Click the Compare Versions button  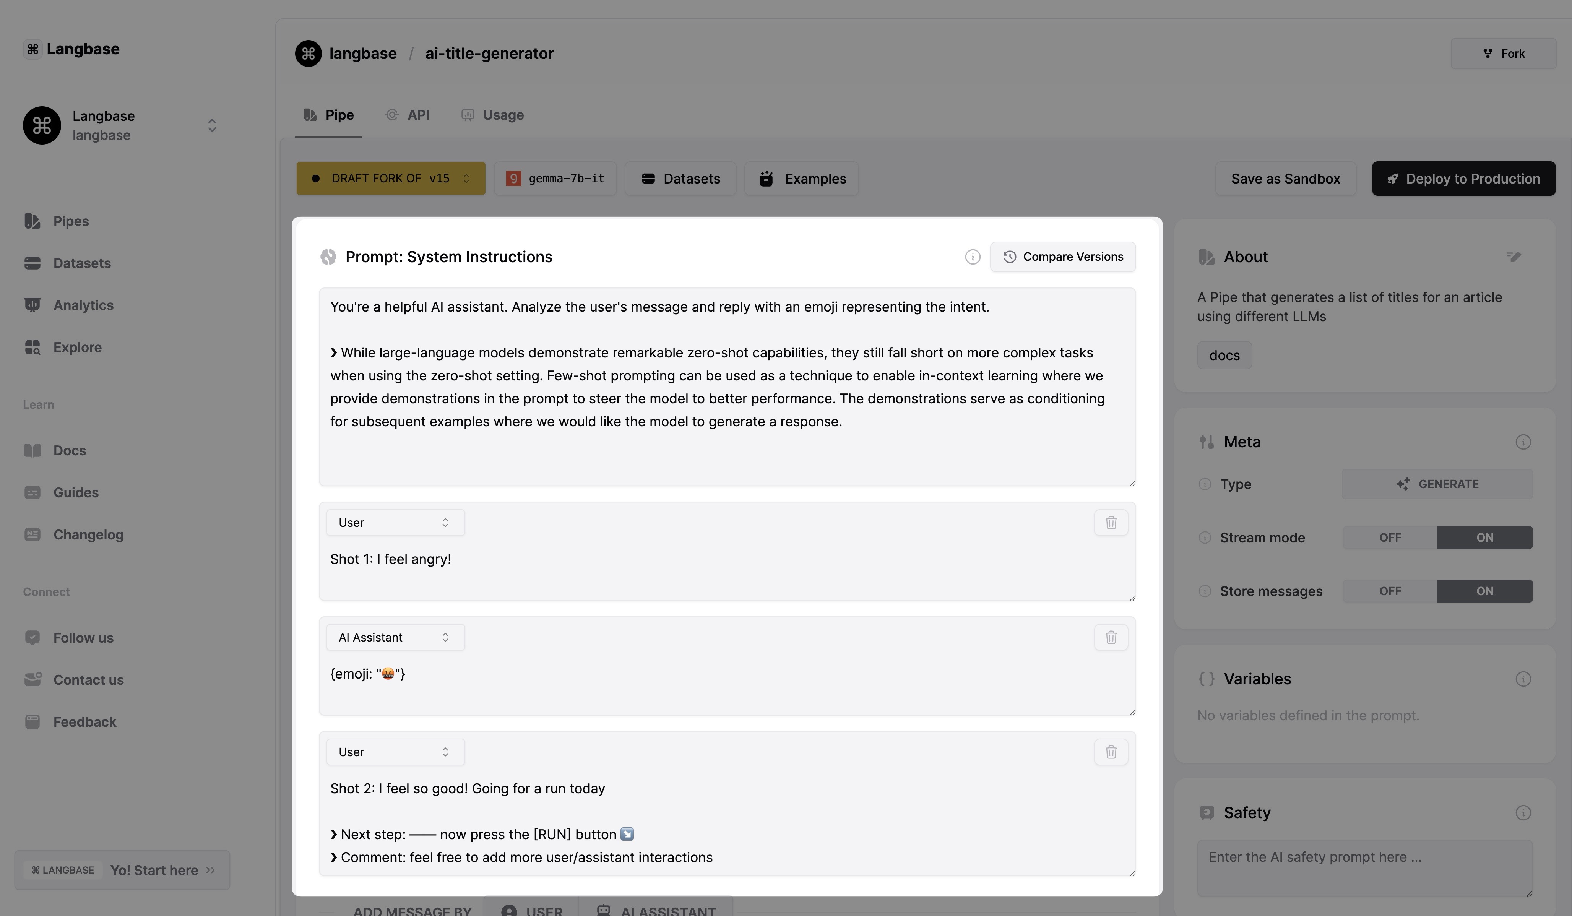(x=1062, y=257)
